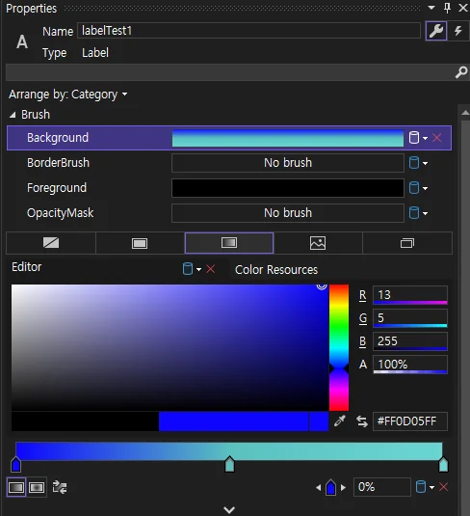
Task: Select the Tile brush icon
Action: [407, 243]
